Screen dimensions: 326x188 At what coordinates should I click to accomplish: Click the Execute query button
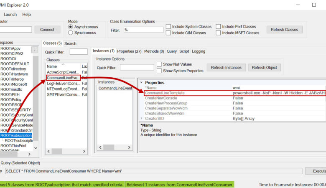tap(316, 171)
